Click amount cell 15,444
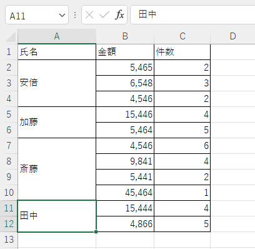 [x=125, y=208]
